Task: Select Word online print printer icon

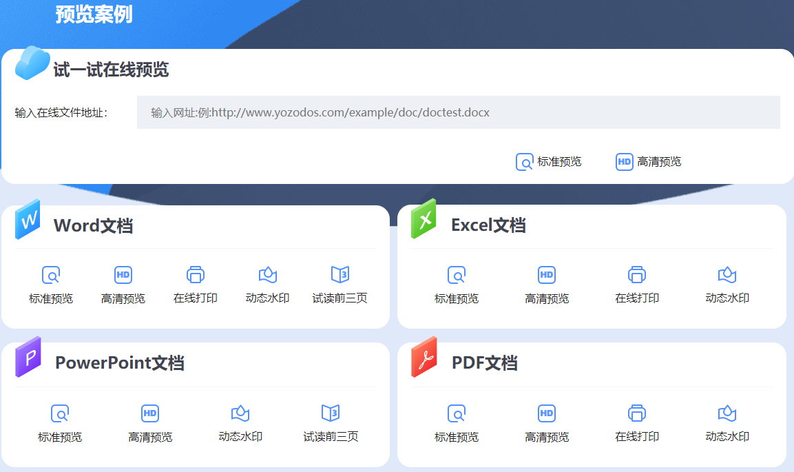Action: click(x=196, y=274)
